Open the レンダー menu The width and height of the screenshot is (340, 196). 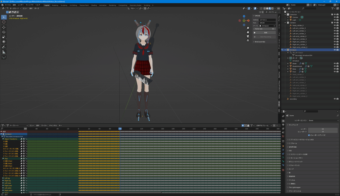pyautogui.click(x=21, y=5)
